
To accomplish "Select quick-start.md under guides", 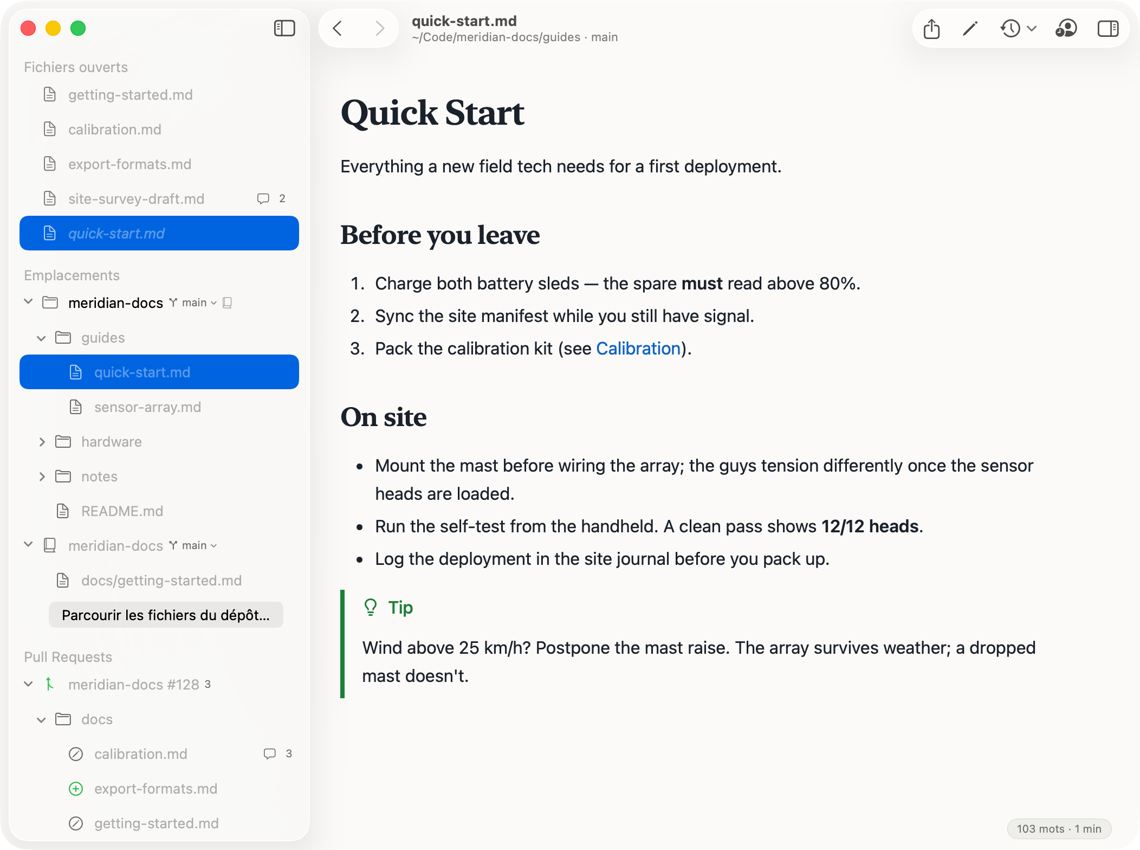I will click(x=159, y=372).
